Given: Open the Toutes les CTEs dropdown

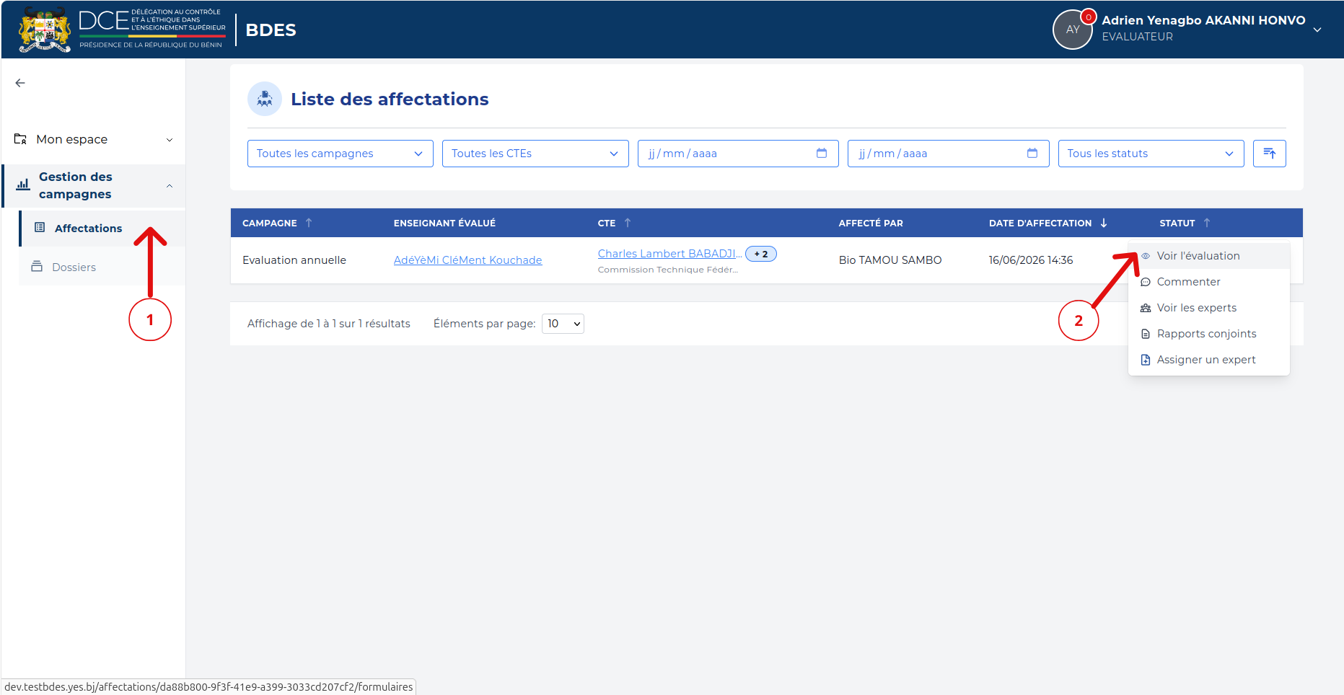Looking at the screenshot, I should coord(535,154).
